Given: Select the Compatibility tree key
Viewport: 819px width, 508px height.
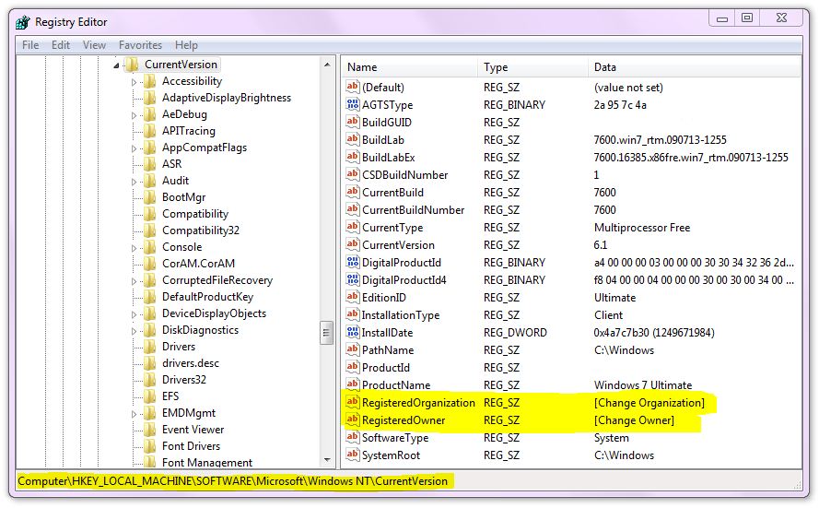Looking at the screenshot, I should pyautogui.click(x=194, y=214).
